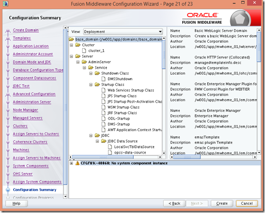Go to Templates step
Screen dimensions: 265x213
pyautogui.click(x=22, y=38)
